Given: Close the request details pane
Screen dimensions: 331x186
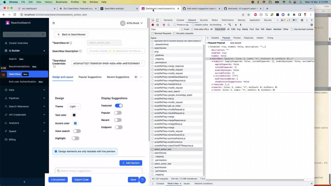Looking at the screenshot, I should pyautogui.click(x=208, y=38).
